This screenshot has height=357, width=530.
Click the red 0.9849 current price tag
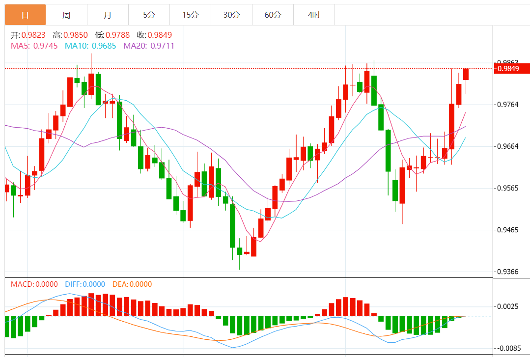coord(511,69)
